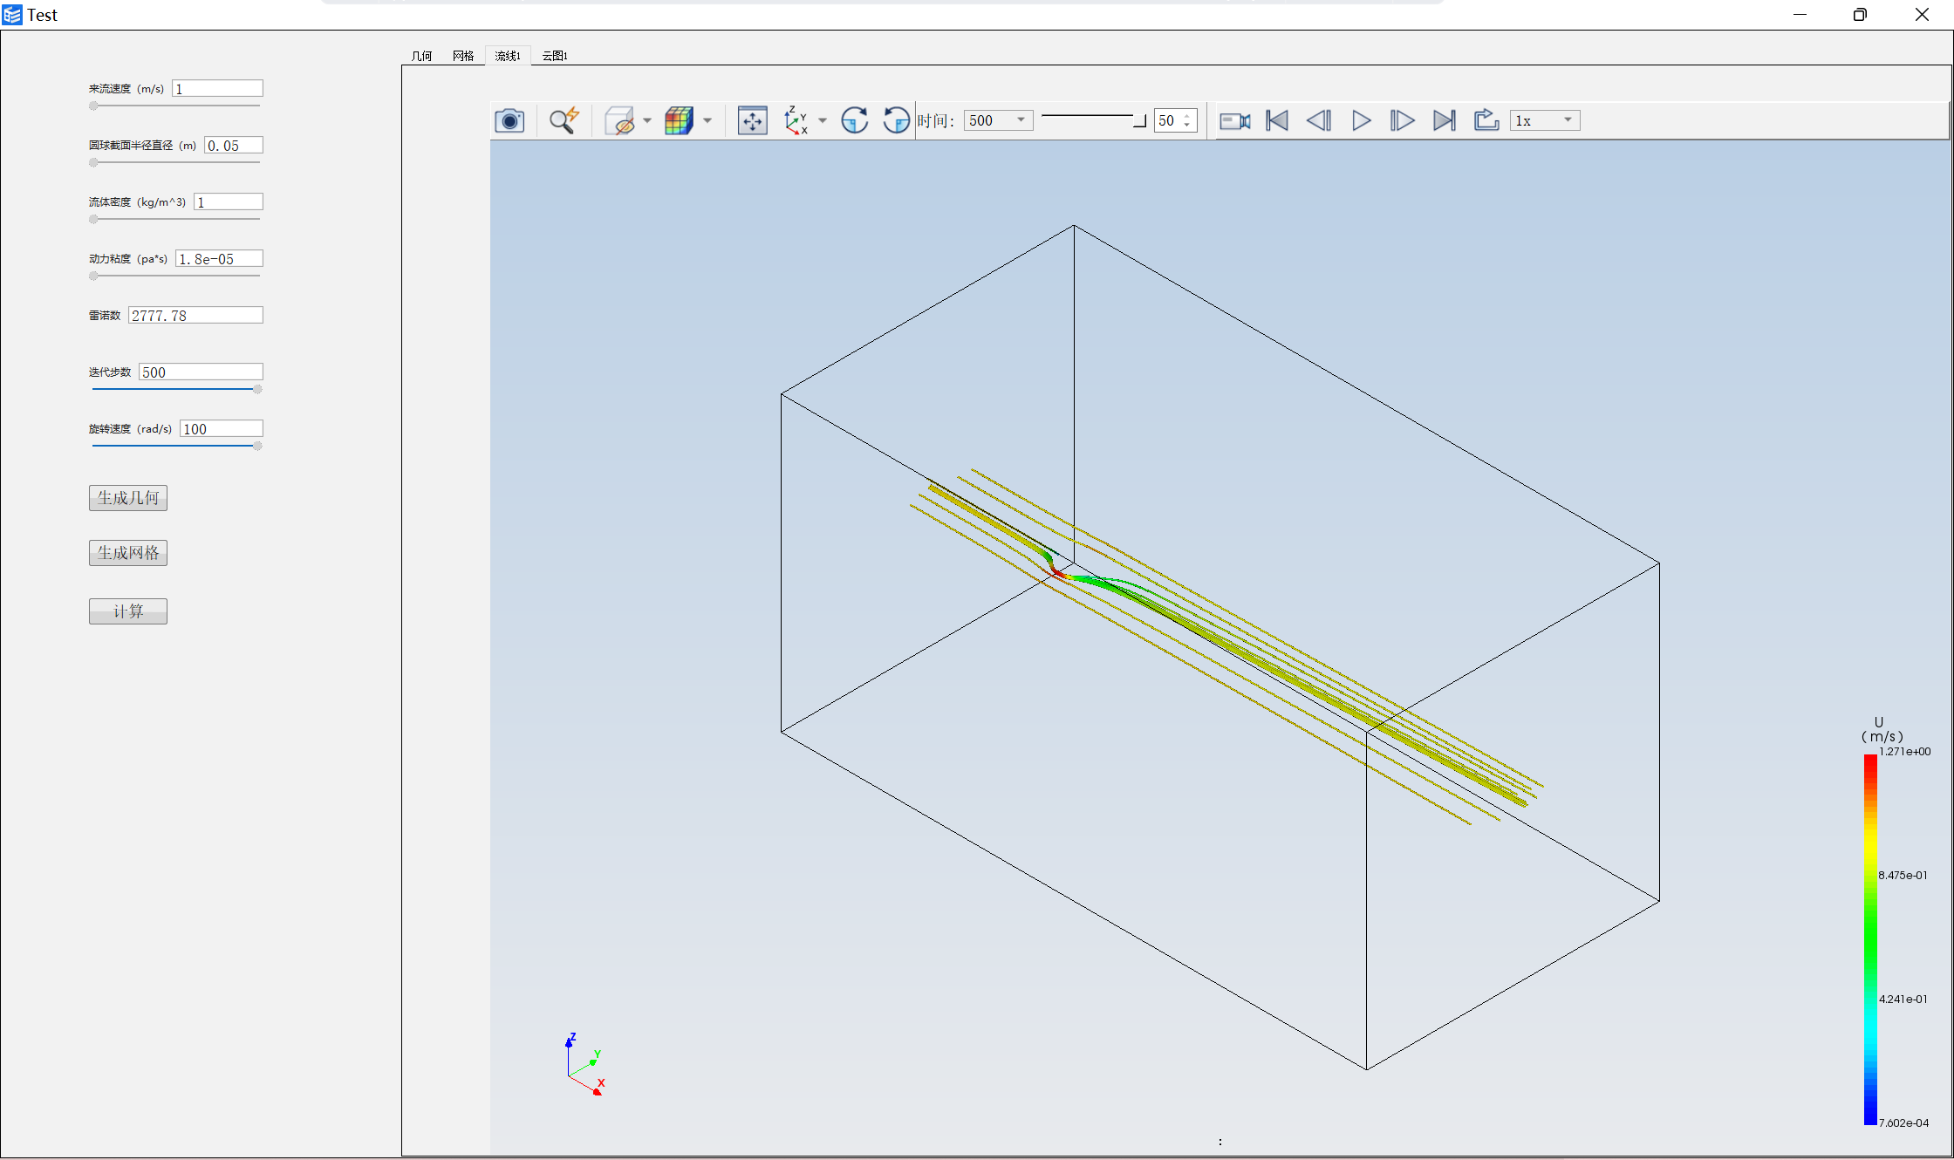Click the 生成网格 button
The width and height of the screenshot is (1954, 1160).
point(128,553)
